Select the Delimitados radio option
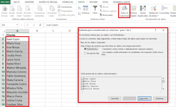The width and height of the screenshot is (176, 107). tap(85, 49)
